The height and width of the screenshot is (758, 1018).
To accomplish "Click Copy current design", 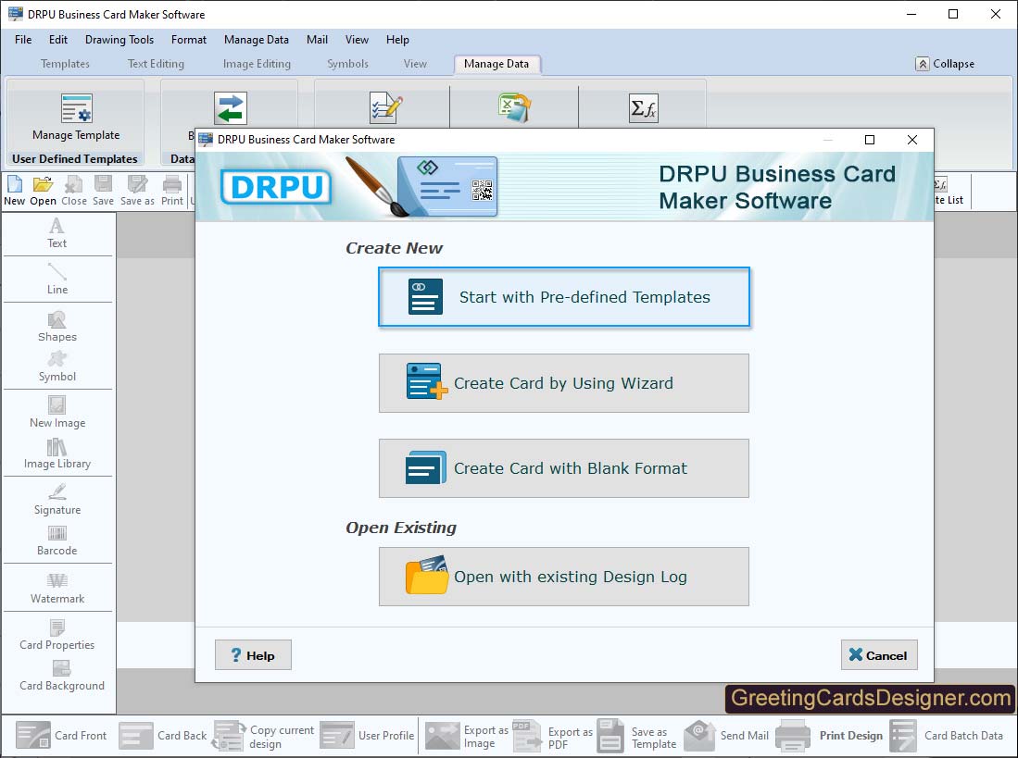I will point(264,737).
